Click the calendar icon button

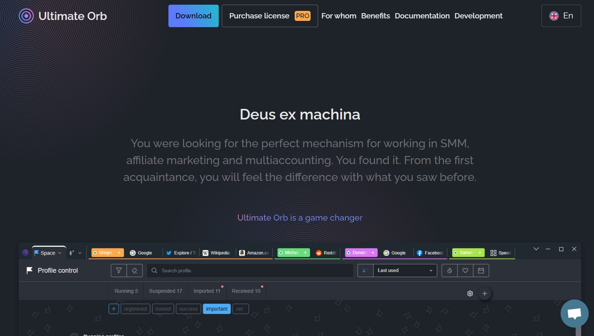click(x=481, y=270)
